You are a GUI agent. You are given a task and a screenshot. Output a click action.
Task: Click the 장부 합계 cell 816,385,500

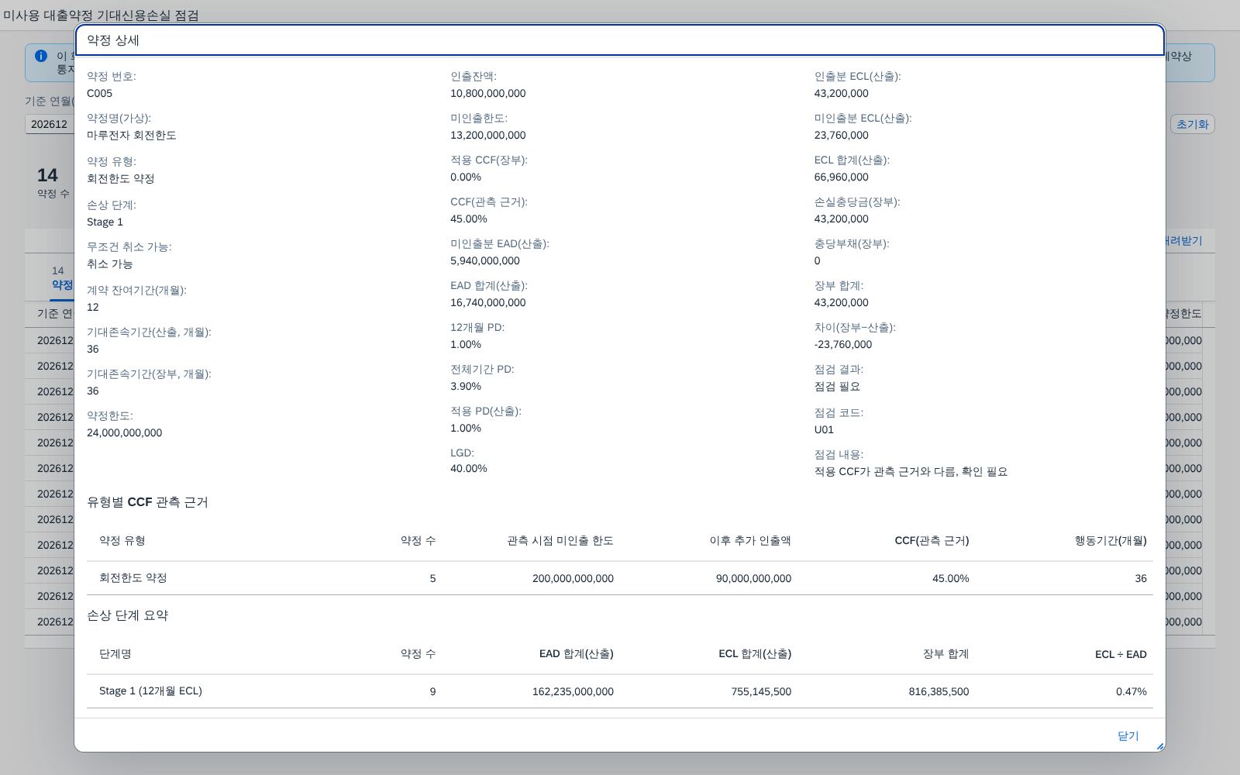[939, 691]
